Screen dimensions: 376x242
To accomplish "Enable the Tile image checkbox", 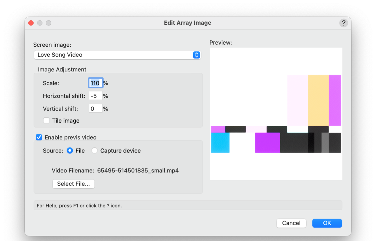I will pyautogui.click(x=47, y=121).
